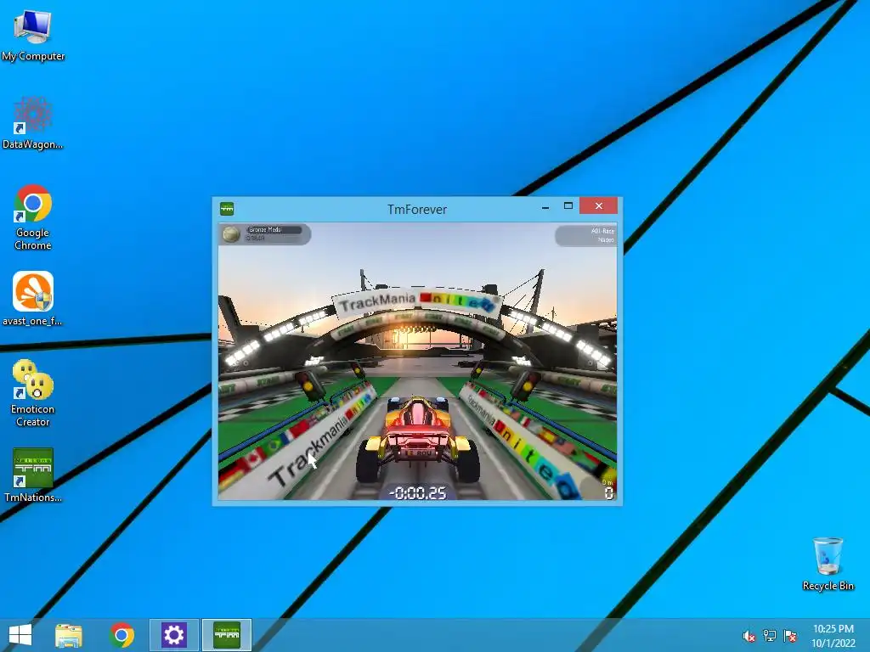Switch to the Settings gear taskbar app

point(173,635)
